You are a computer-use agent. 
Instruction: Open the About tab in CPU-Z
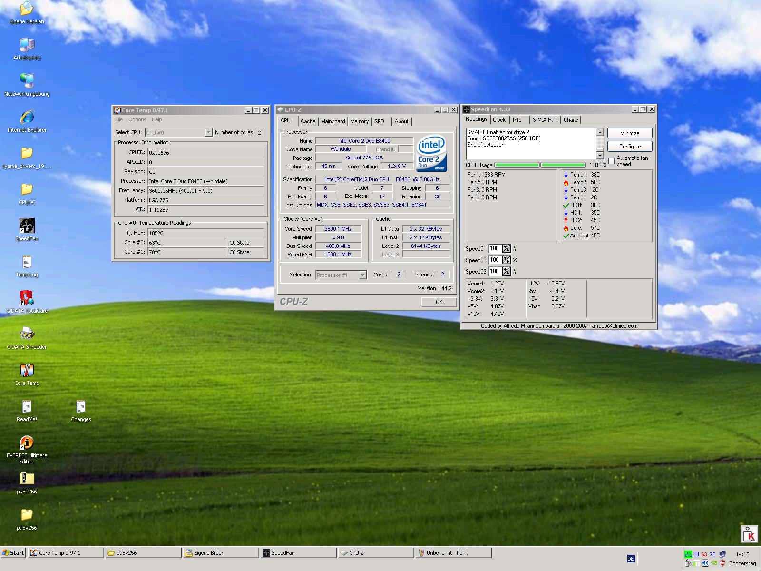click(401, 121)
